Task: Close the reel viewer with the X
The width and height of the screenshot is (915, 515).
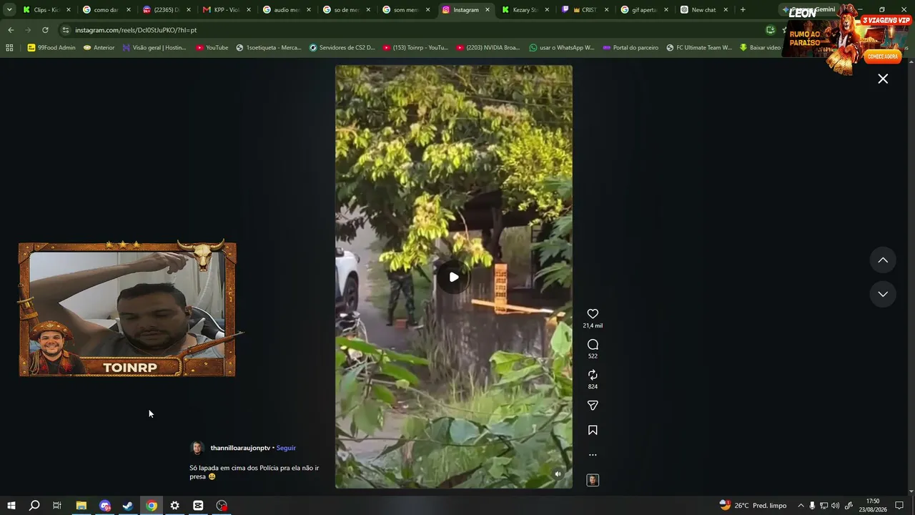Action: [883, 79]
